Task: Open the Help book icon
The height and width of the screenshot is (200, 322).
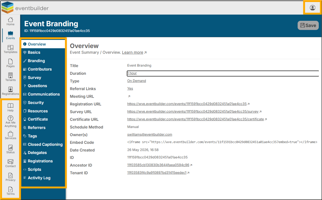Action: click(x=11, y=108)
